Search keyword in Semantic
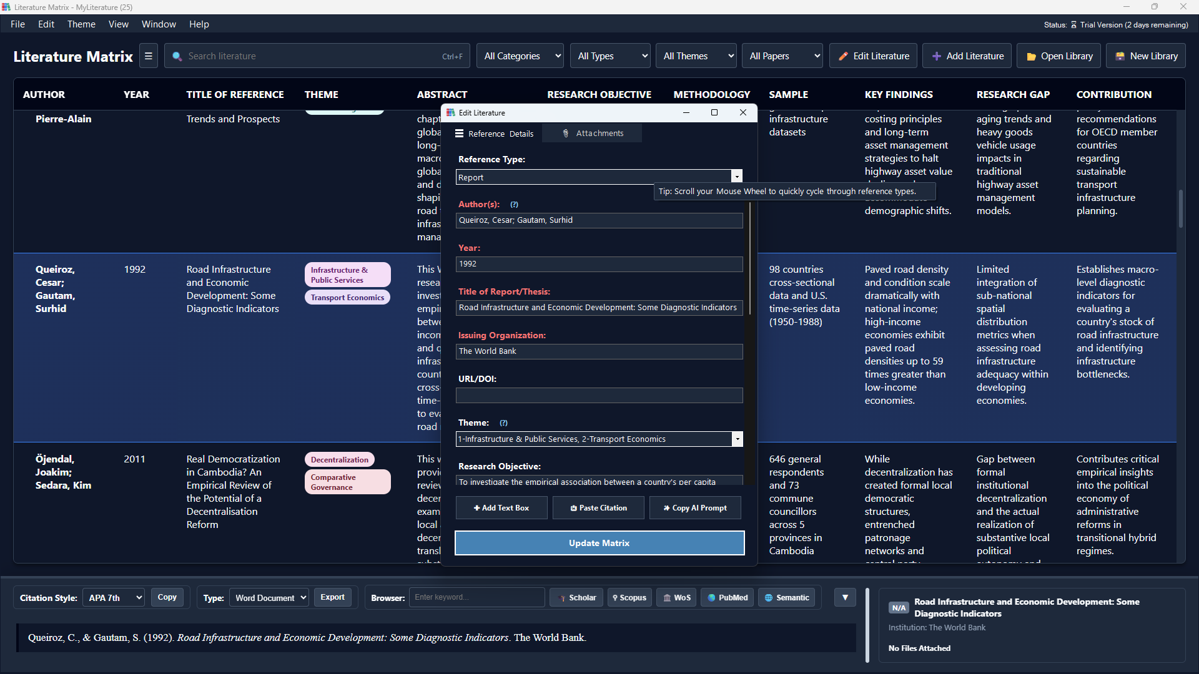 (x=786, y=598)
